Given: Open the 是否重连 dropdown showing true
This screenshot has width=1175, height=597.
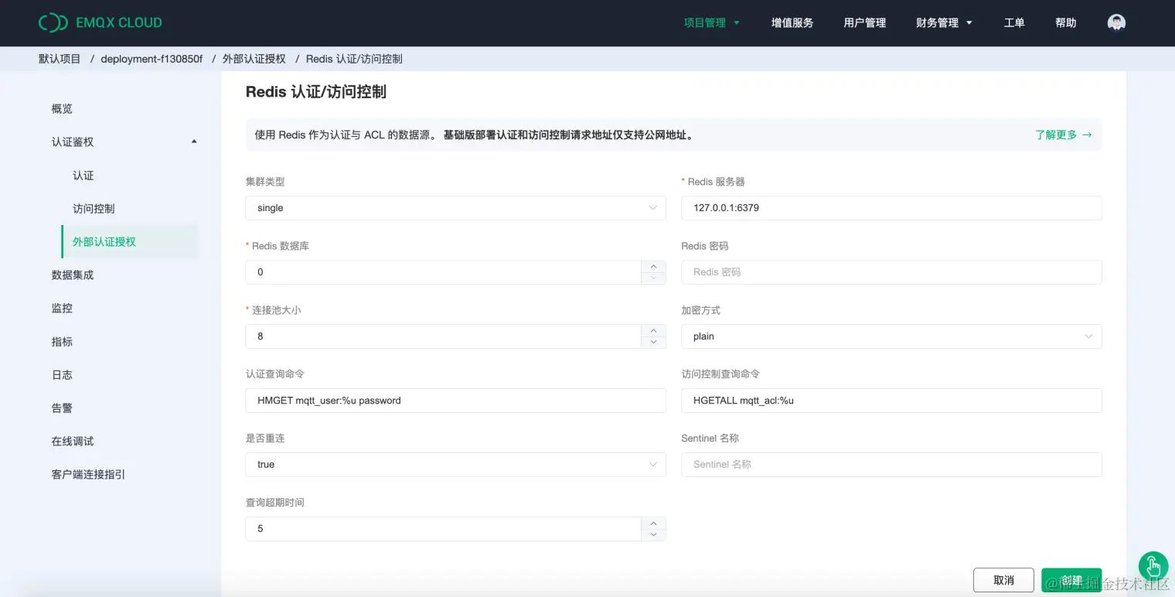Looking at the screenshot, I should coord(455,464).
